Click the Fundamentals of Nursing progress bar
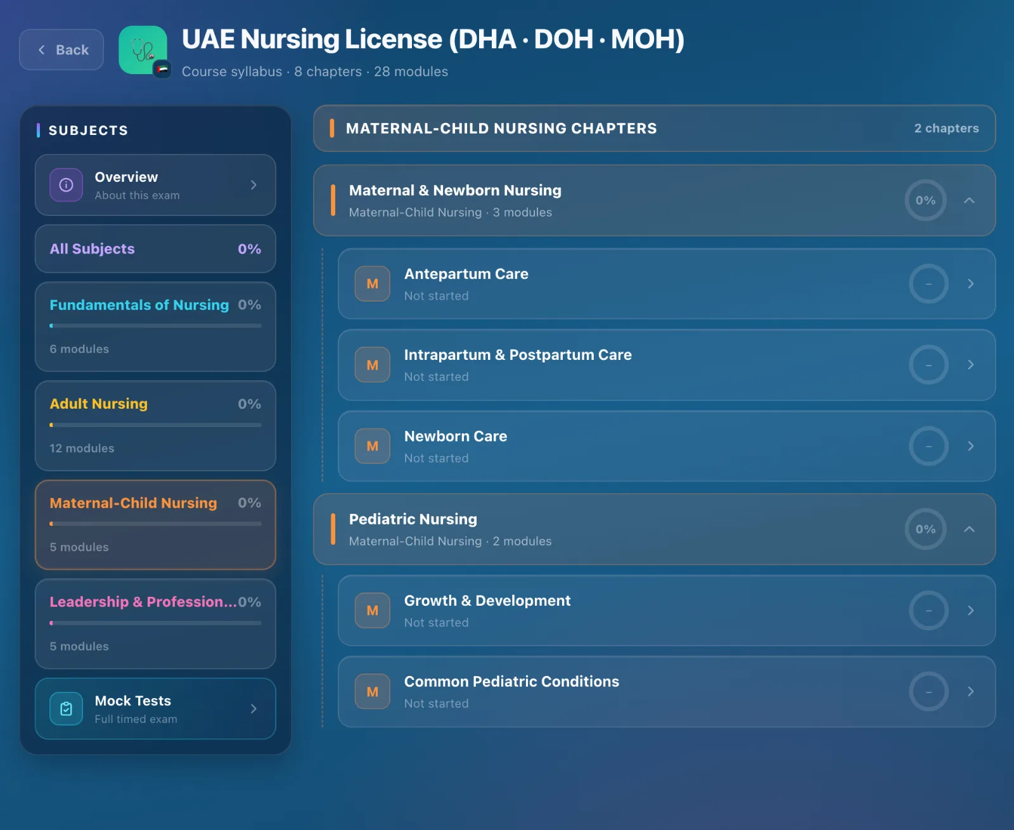1014x830 pixels. (x=155, y=326)
